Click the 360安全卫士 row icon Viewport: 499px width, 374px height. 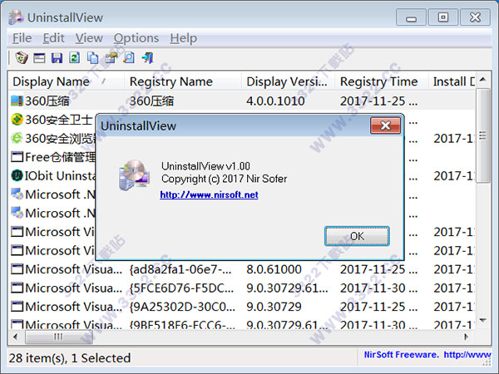(17, 120)
